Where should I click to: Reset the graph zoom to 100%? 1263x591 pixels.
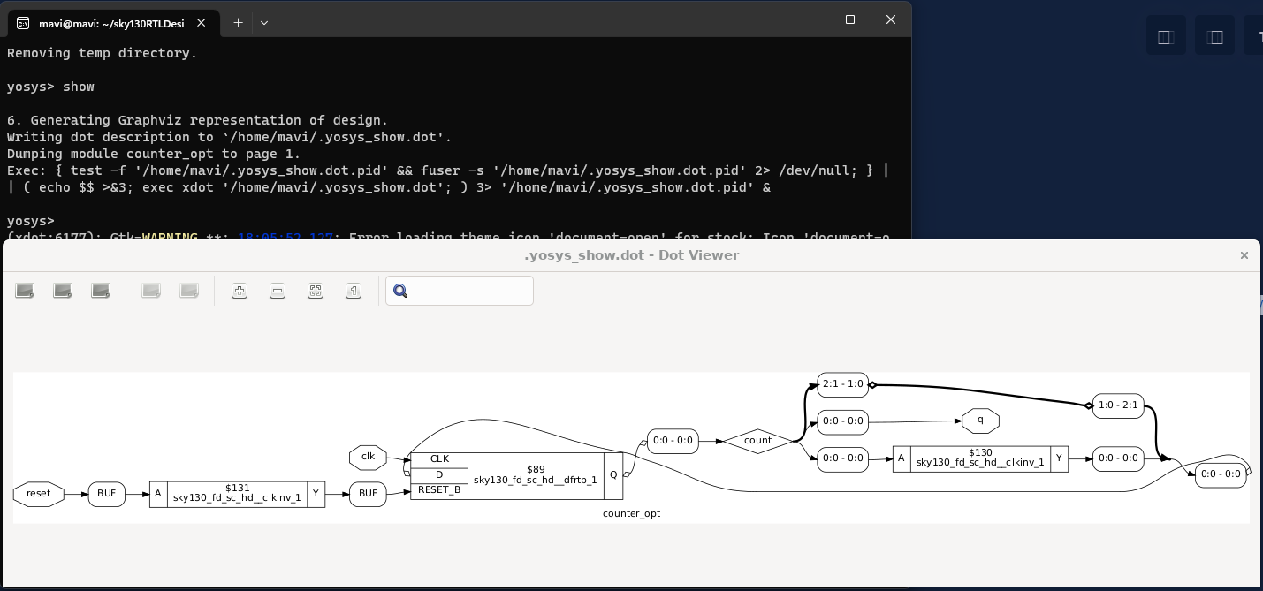point(353,290)
